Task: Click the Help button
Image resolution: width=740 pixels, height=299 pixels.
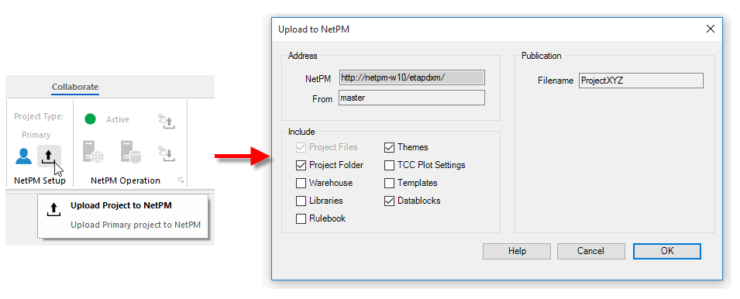Action: [517, 252]
